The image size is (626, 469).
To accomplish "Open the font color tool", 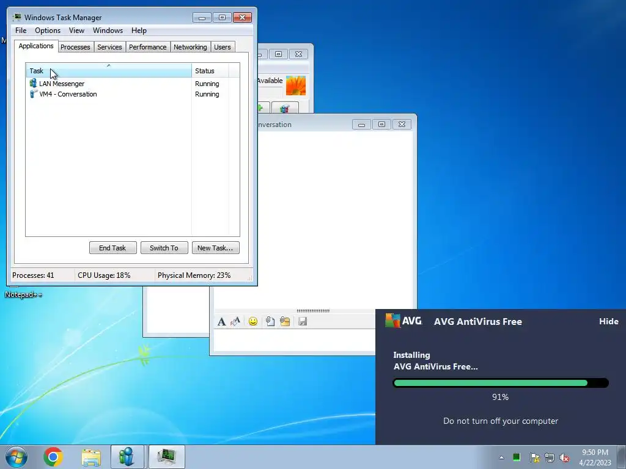I will 235,321.
